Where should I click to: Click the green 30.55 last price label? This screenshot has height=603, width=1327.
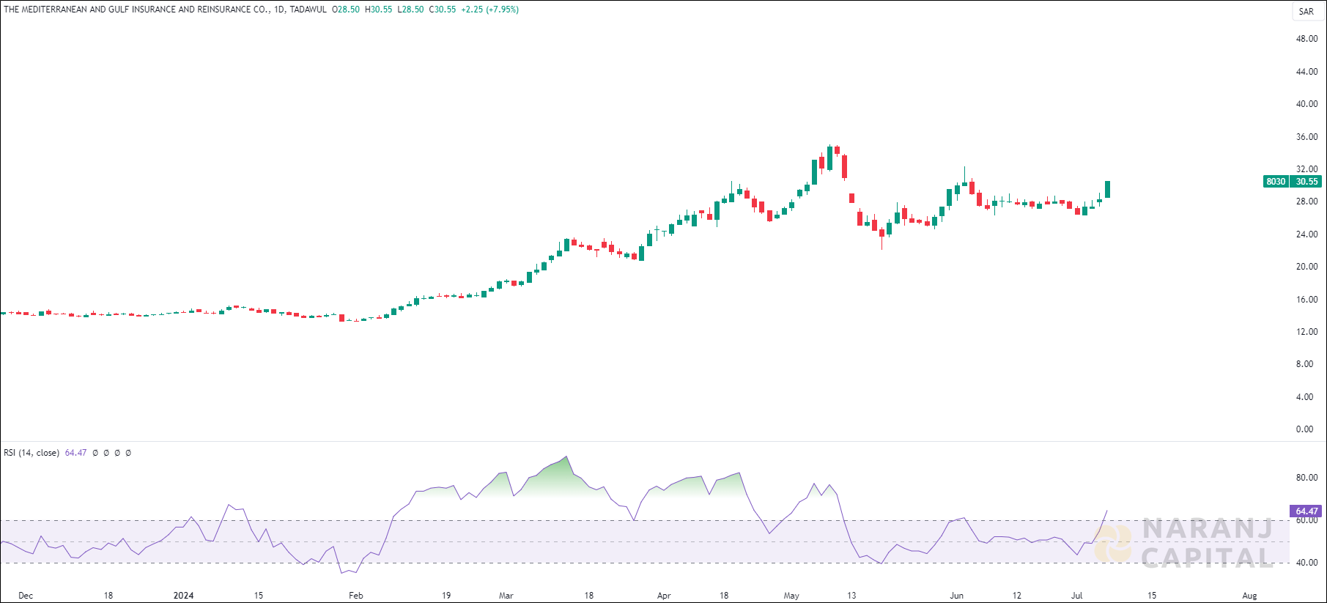1306,182
